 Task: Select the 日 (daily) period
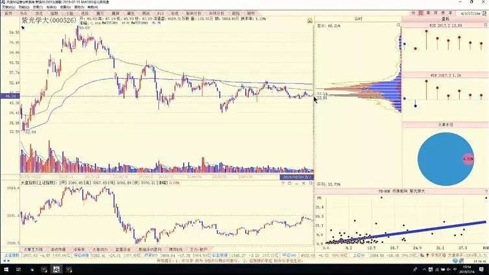pyautogui.click(x=421, y=13)
